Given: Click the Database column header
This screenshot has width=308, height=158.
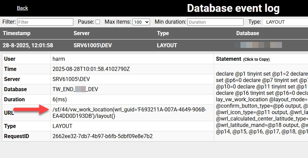Looking at the screenshot, I should point(248,33).
